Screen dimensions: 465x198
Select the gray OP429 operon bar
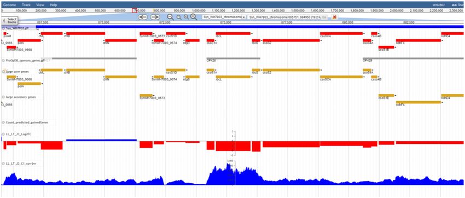point(414,59)
